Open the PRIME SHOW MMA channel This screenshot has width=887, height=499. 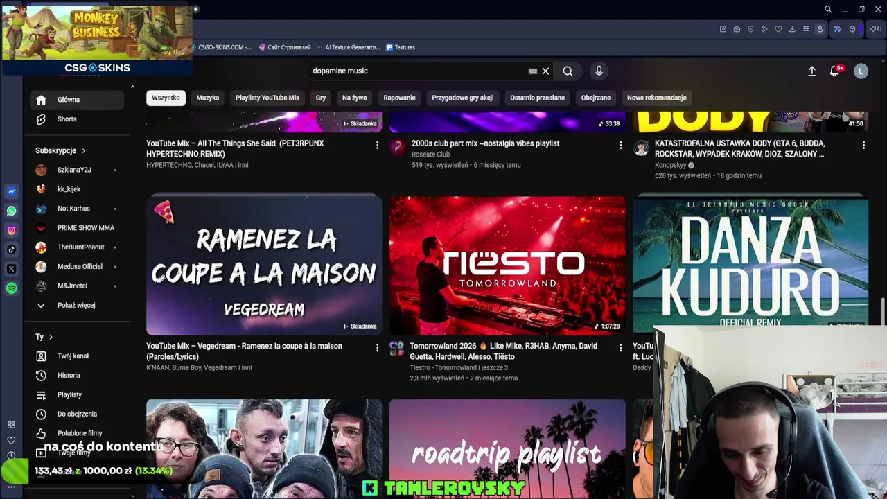point(76,228)
